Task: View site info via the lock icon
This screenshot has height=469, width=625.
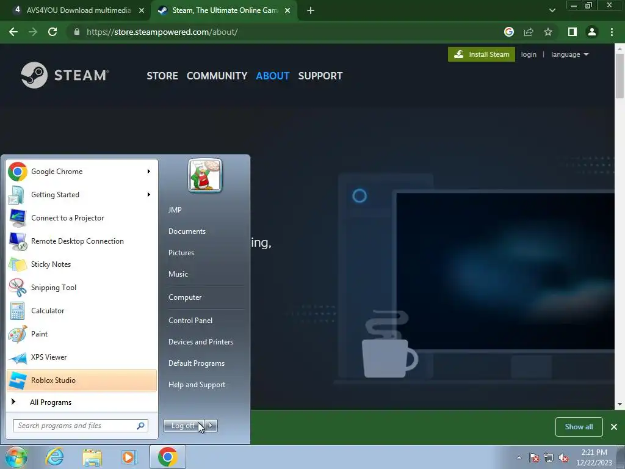Action: coord(77,32)
